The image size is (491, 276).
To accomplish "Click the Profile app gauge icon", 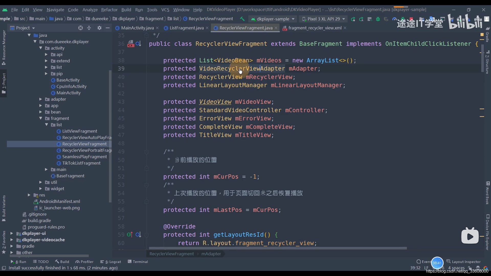I will [394, 19].
